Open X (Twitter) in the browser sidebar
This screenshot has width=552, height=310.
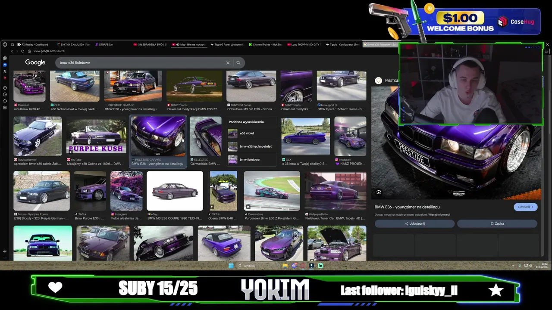[5, 71]
